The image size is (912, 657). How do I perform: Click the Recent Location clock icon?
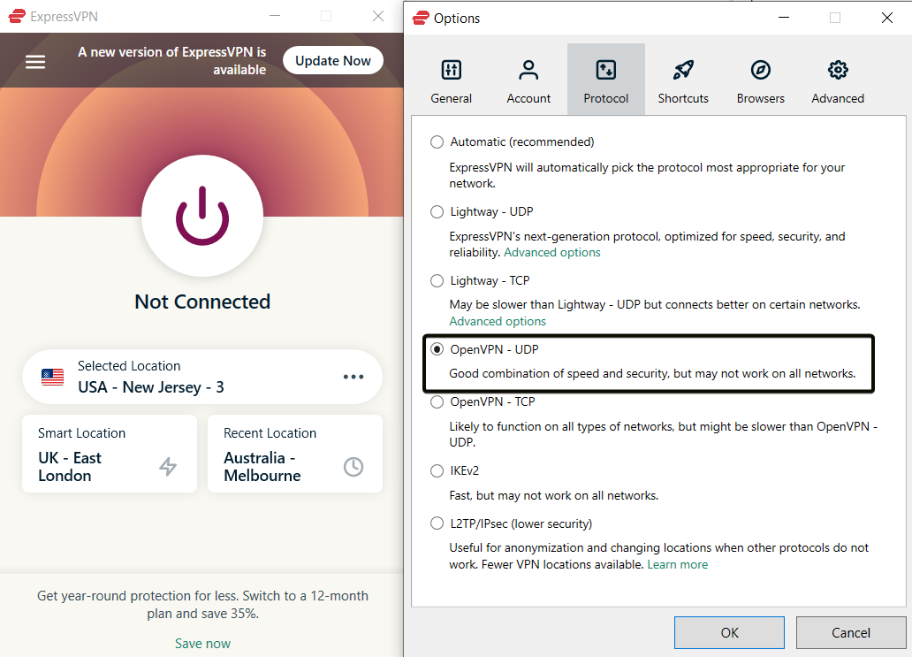pos(353,467)
